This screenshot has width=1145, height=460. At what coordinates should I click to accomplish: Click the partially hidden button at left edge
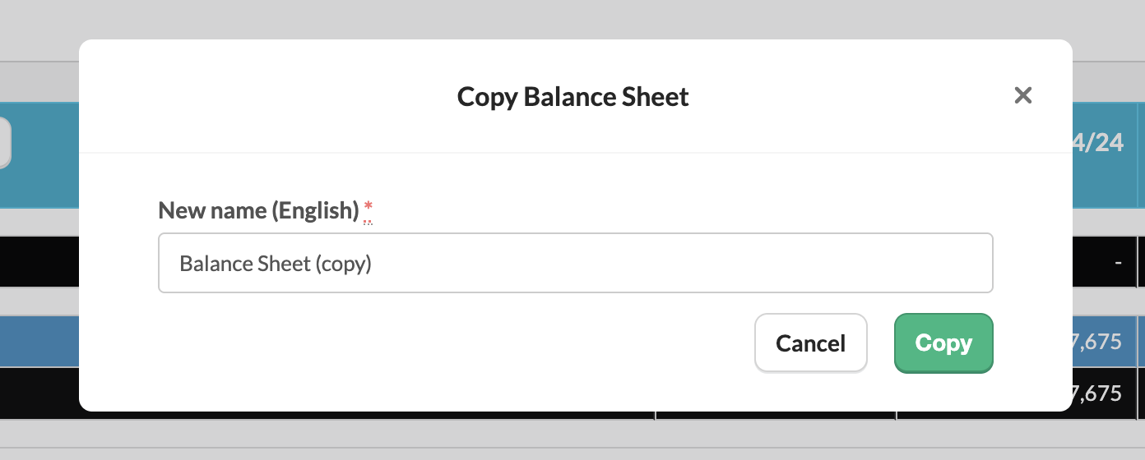4,143
